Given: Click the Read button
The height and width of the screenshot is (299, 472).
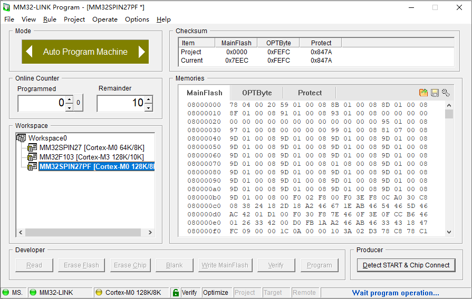Looking at the screenshot, I should tap(34, 265).
